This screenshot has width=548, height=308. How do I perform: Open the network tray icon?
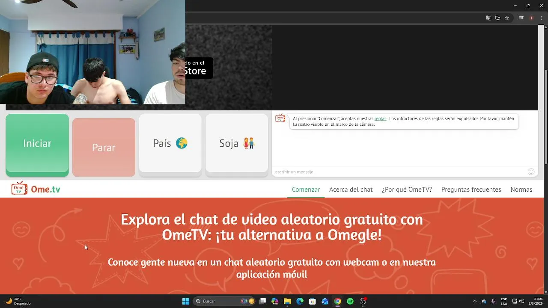pos(515,301)
